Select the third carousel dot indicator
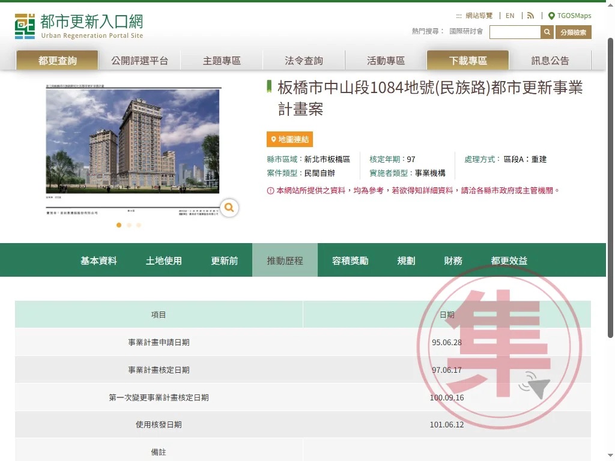This screenshot has width=615, height=461. 139,225
